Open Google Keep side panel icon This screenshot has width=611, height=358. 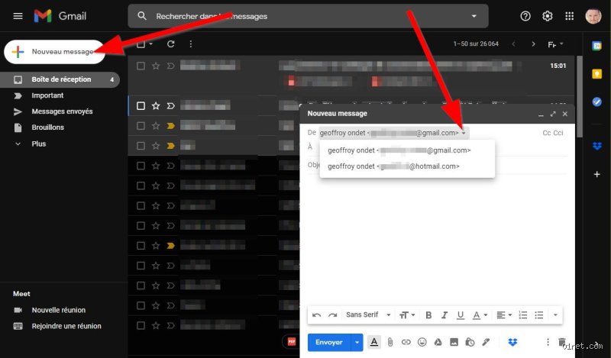click(596, 73)
